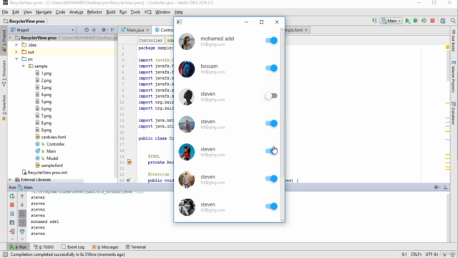Open the Terminal tool window button

pyautogui.click(x=136, y=247)
